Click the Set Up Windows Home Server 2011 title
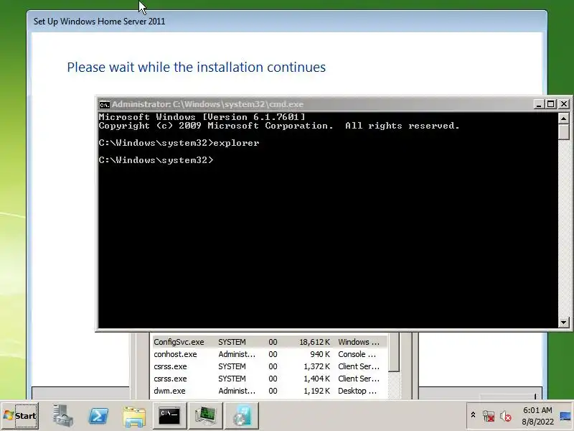 point(99,22)
